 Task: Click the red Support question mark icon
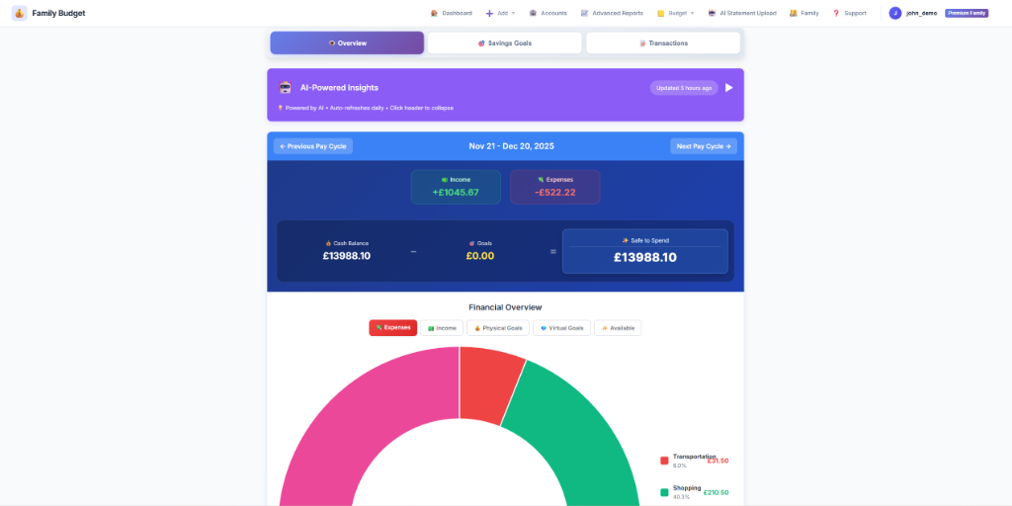[x=836, y=13]
